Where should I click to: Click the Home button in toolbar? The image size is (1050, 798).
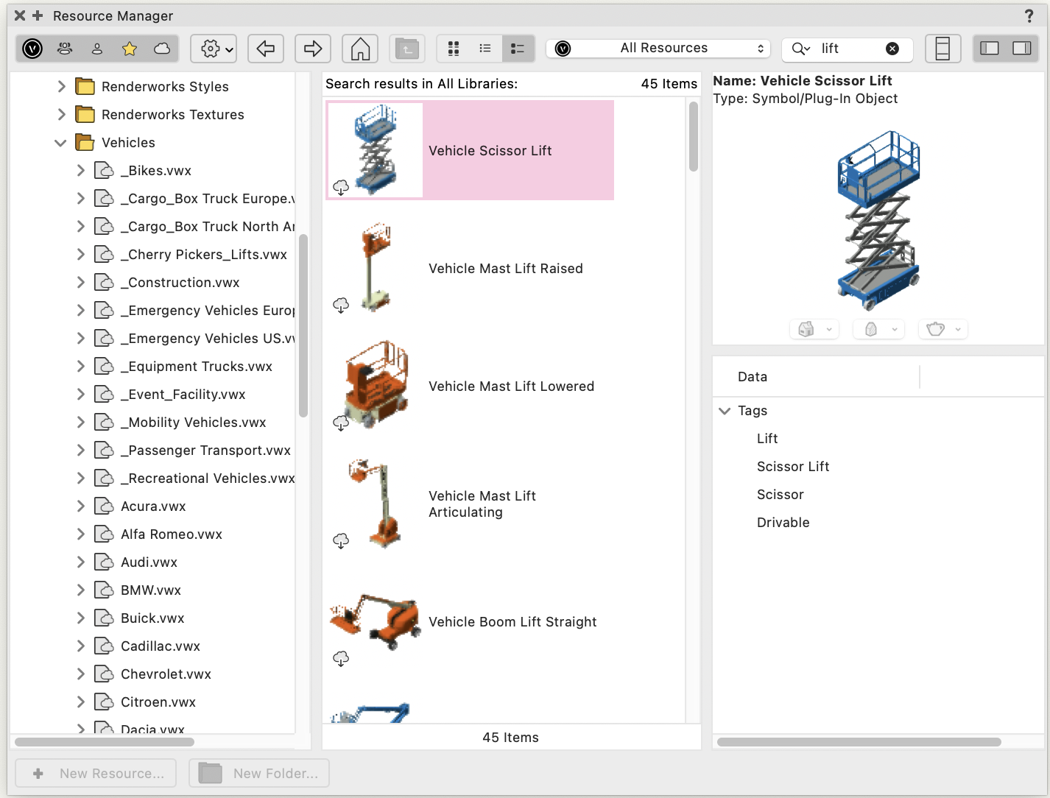[x=360, y=49]
